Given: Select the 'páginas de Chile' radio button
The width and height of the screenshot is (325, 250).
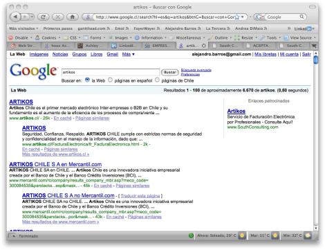Looking at the screenshot, I should [157, 80].
